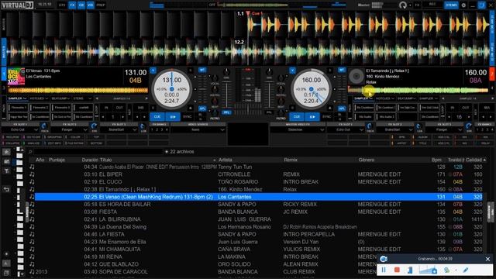This screenshot has width=496, height=279.
Task: Click SYNC on the left deck
Action: pyautogui.click(x=188, y=117)
